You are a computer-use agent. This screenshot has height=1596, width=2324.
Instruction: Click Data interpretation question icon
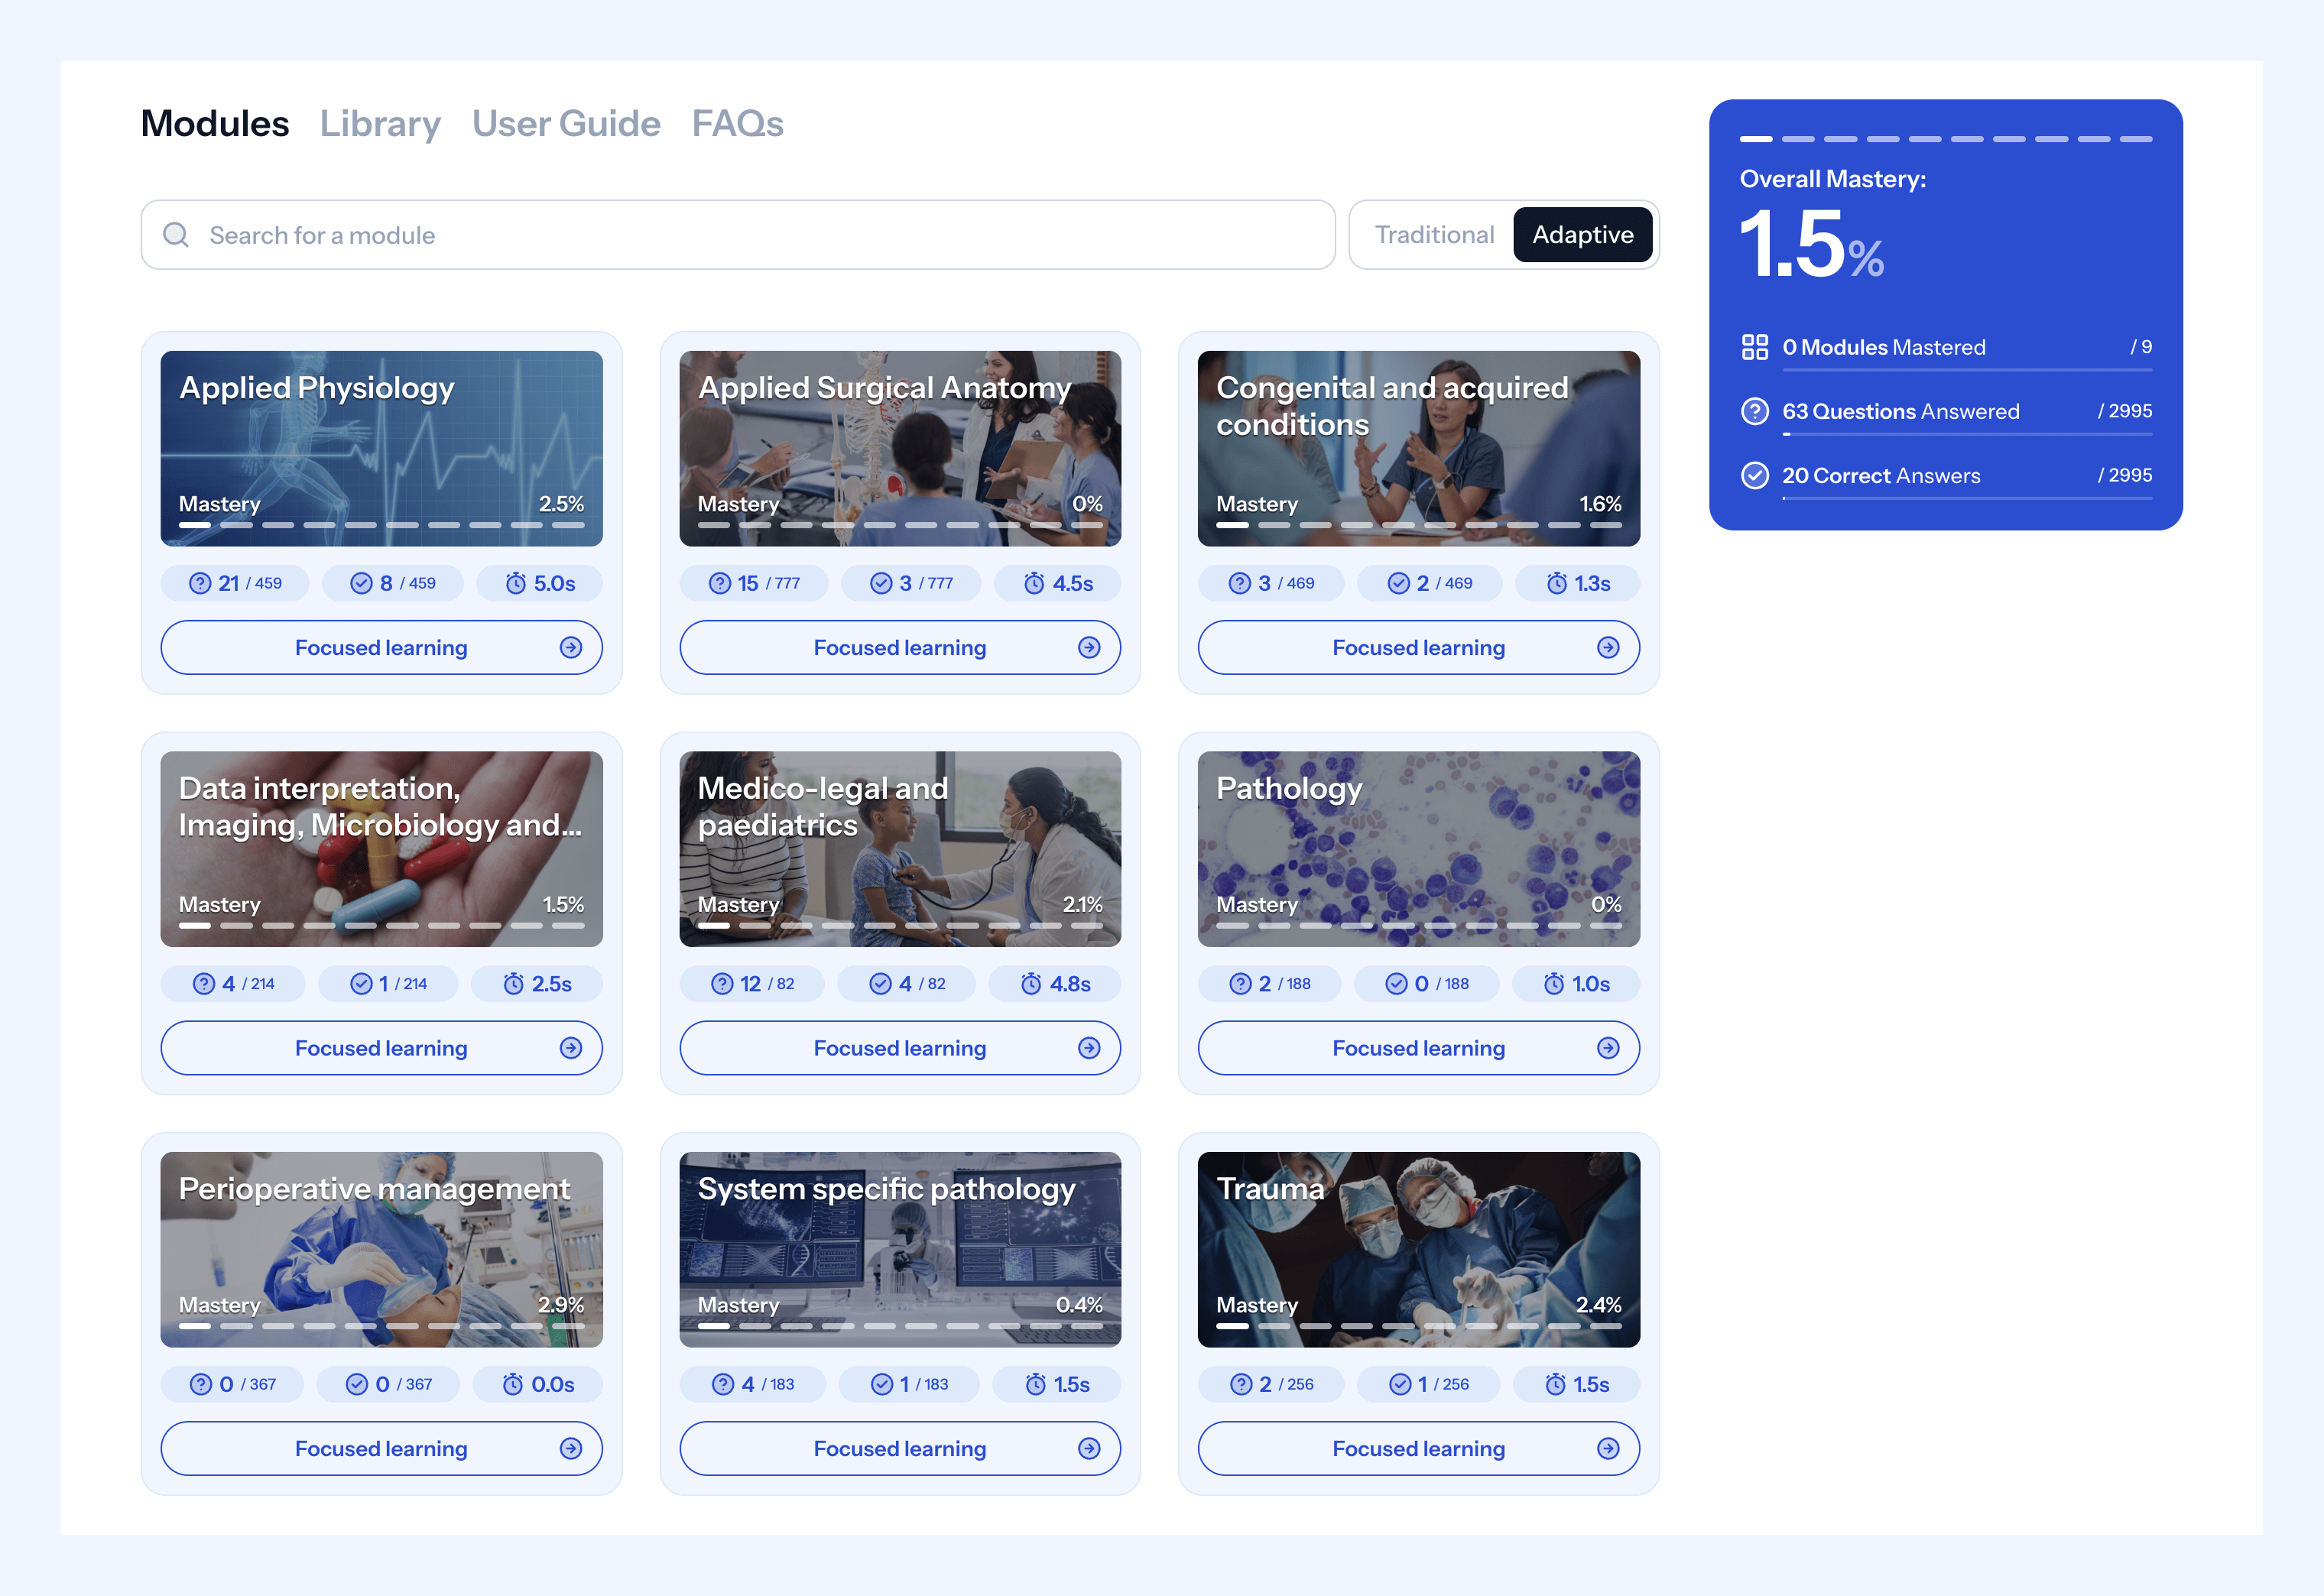(x=204, y=984)
